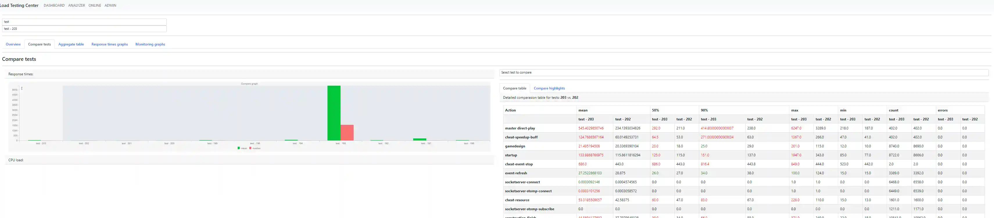
Task: Go to the ONLINE navigation item
Action: (x=94, y=6)
